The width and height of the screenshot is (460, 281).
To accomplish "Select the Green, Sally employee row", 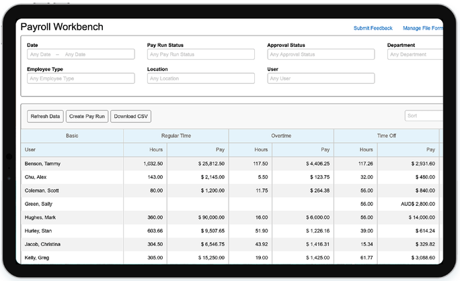I will 39,204.
